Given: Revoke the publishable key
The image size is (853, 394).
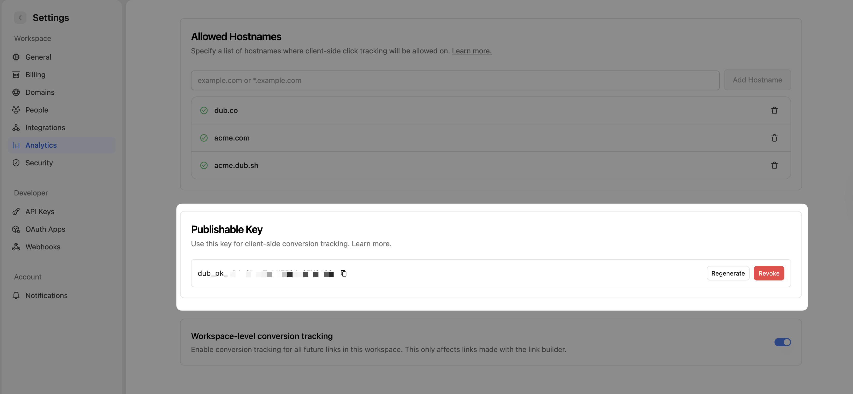Looking at the screenshot, I should coord(769,273).
